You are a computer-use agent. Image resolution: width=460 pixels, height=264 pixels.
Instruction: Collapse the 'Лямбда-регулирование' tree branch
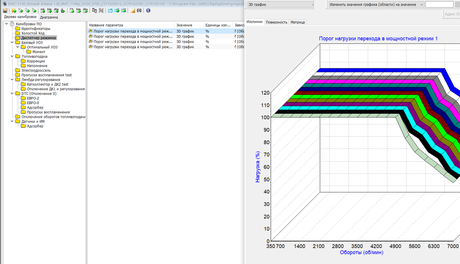(x=12, y=79)
